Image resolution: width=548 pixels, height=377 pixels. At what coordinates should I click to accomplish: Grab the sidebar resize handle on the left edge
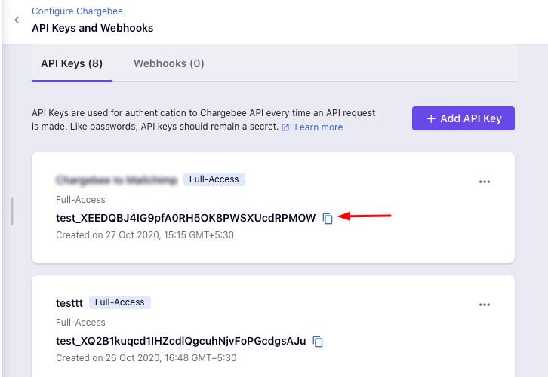[12, 211]
